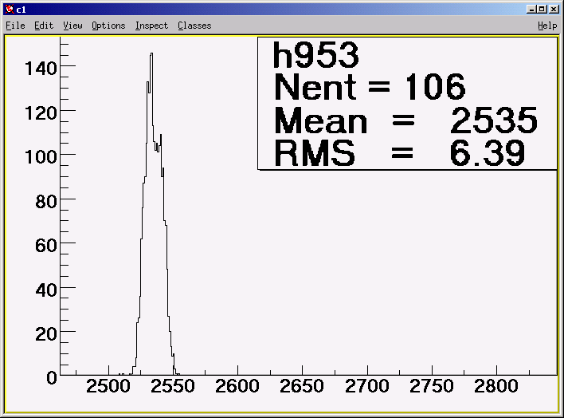Viewport: 564px width, 418px height.
Task: Click the x-axis label 2750
Action: 432,386
